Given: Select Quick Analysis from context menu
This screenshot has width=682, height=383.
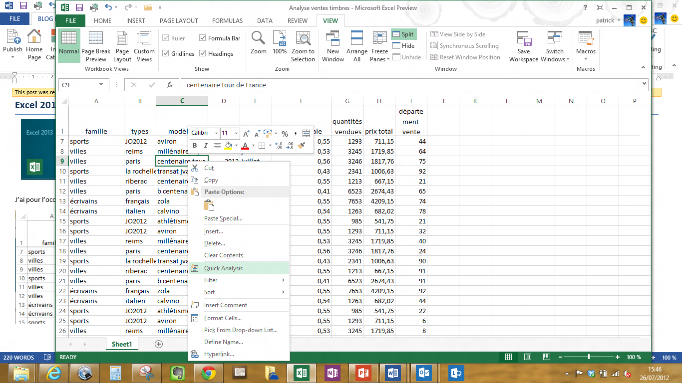Looking at the screenshot, I should [223, 268].
